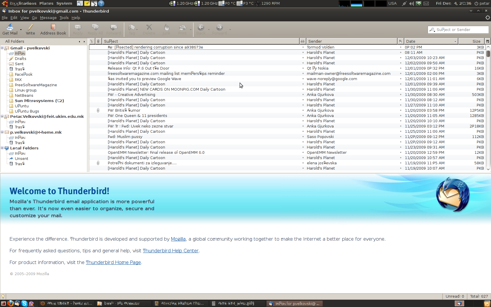This screenshot has width=491, height=307.
Task: Click the Delete message icon
Action: (149, 29)
